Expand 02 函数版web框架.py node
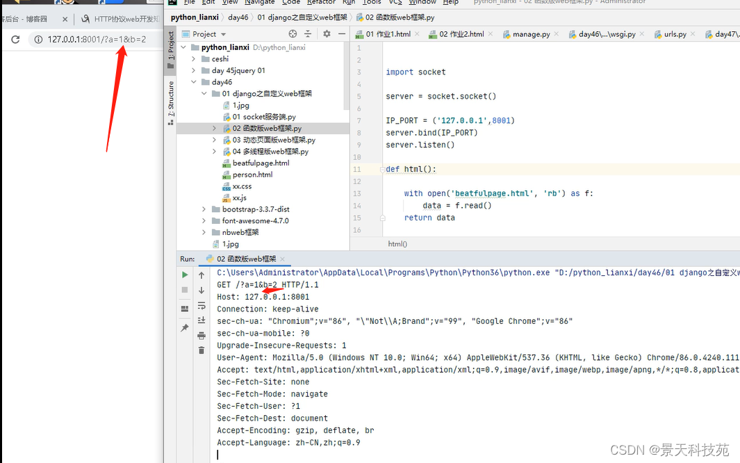This screenshot has width=740, height=463. tap(214, 129)
